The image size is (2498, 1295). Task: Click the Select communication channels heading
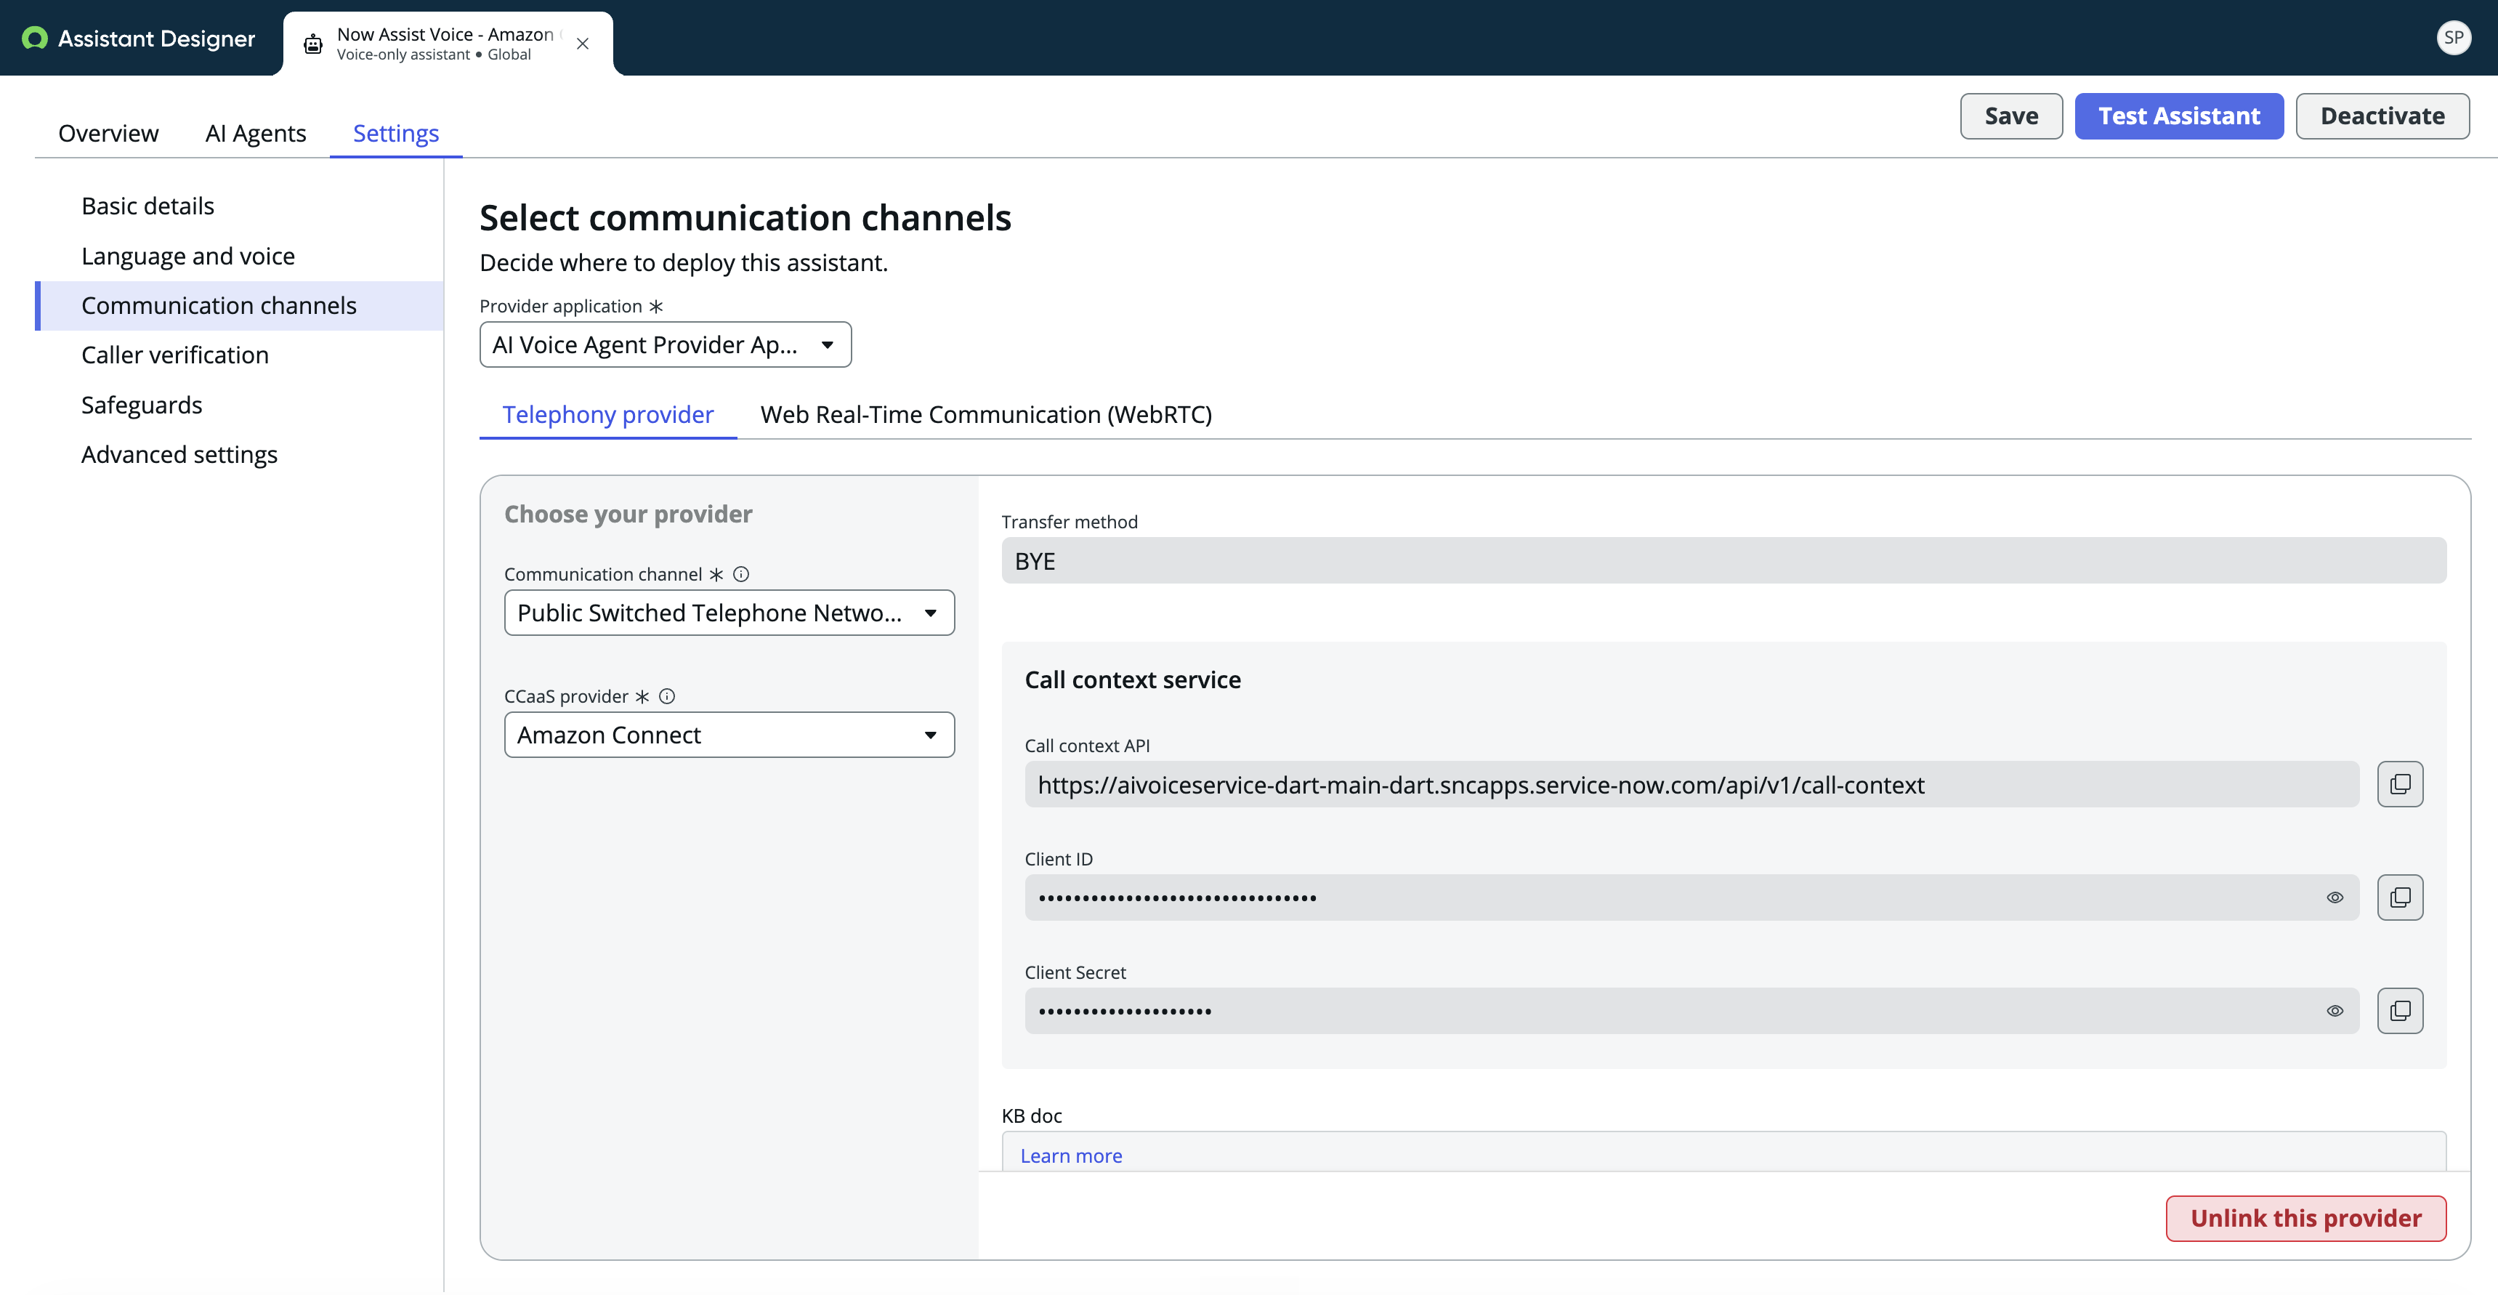pos(745,217)
